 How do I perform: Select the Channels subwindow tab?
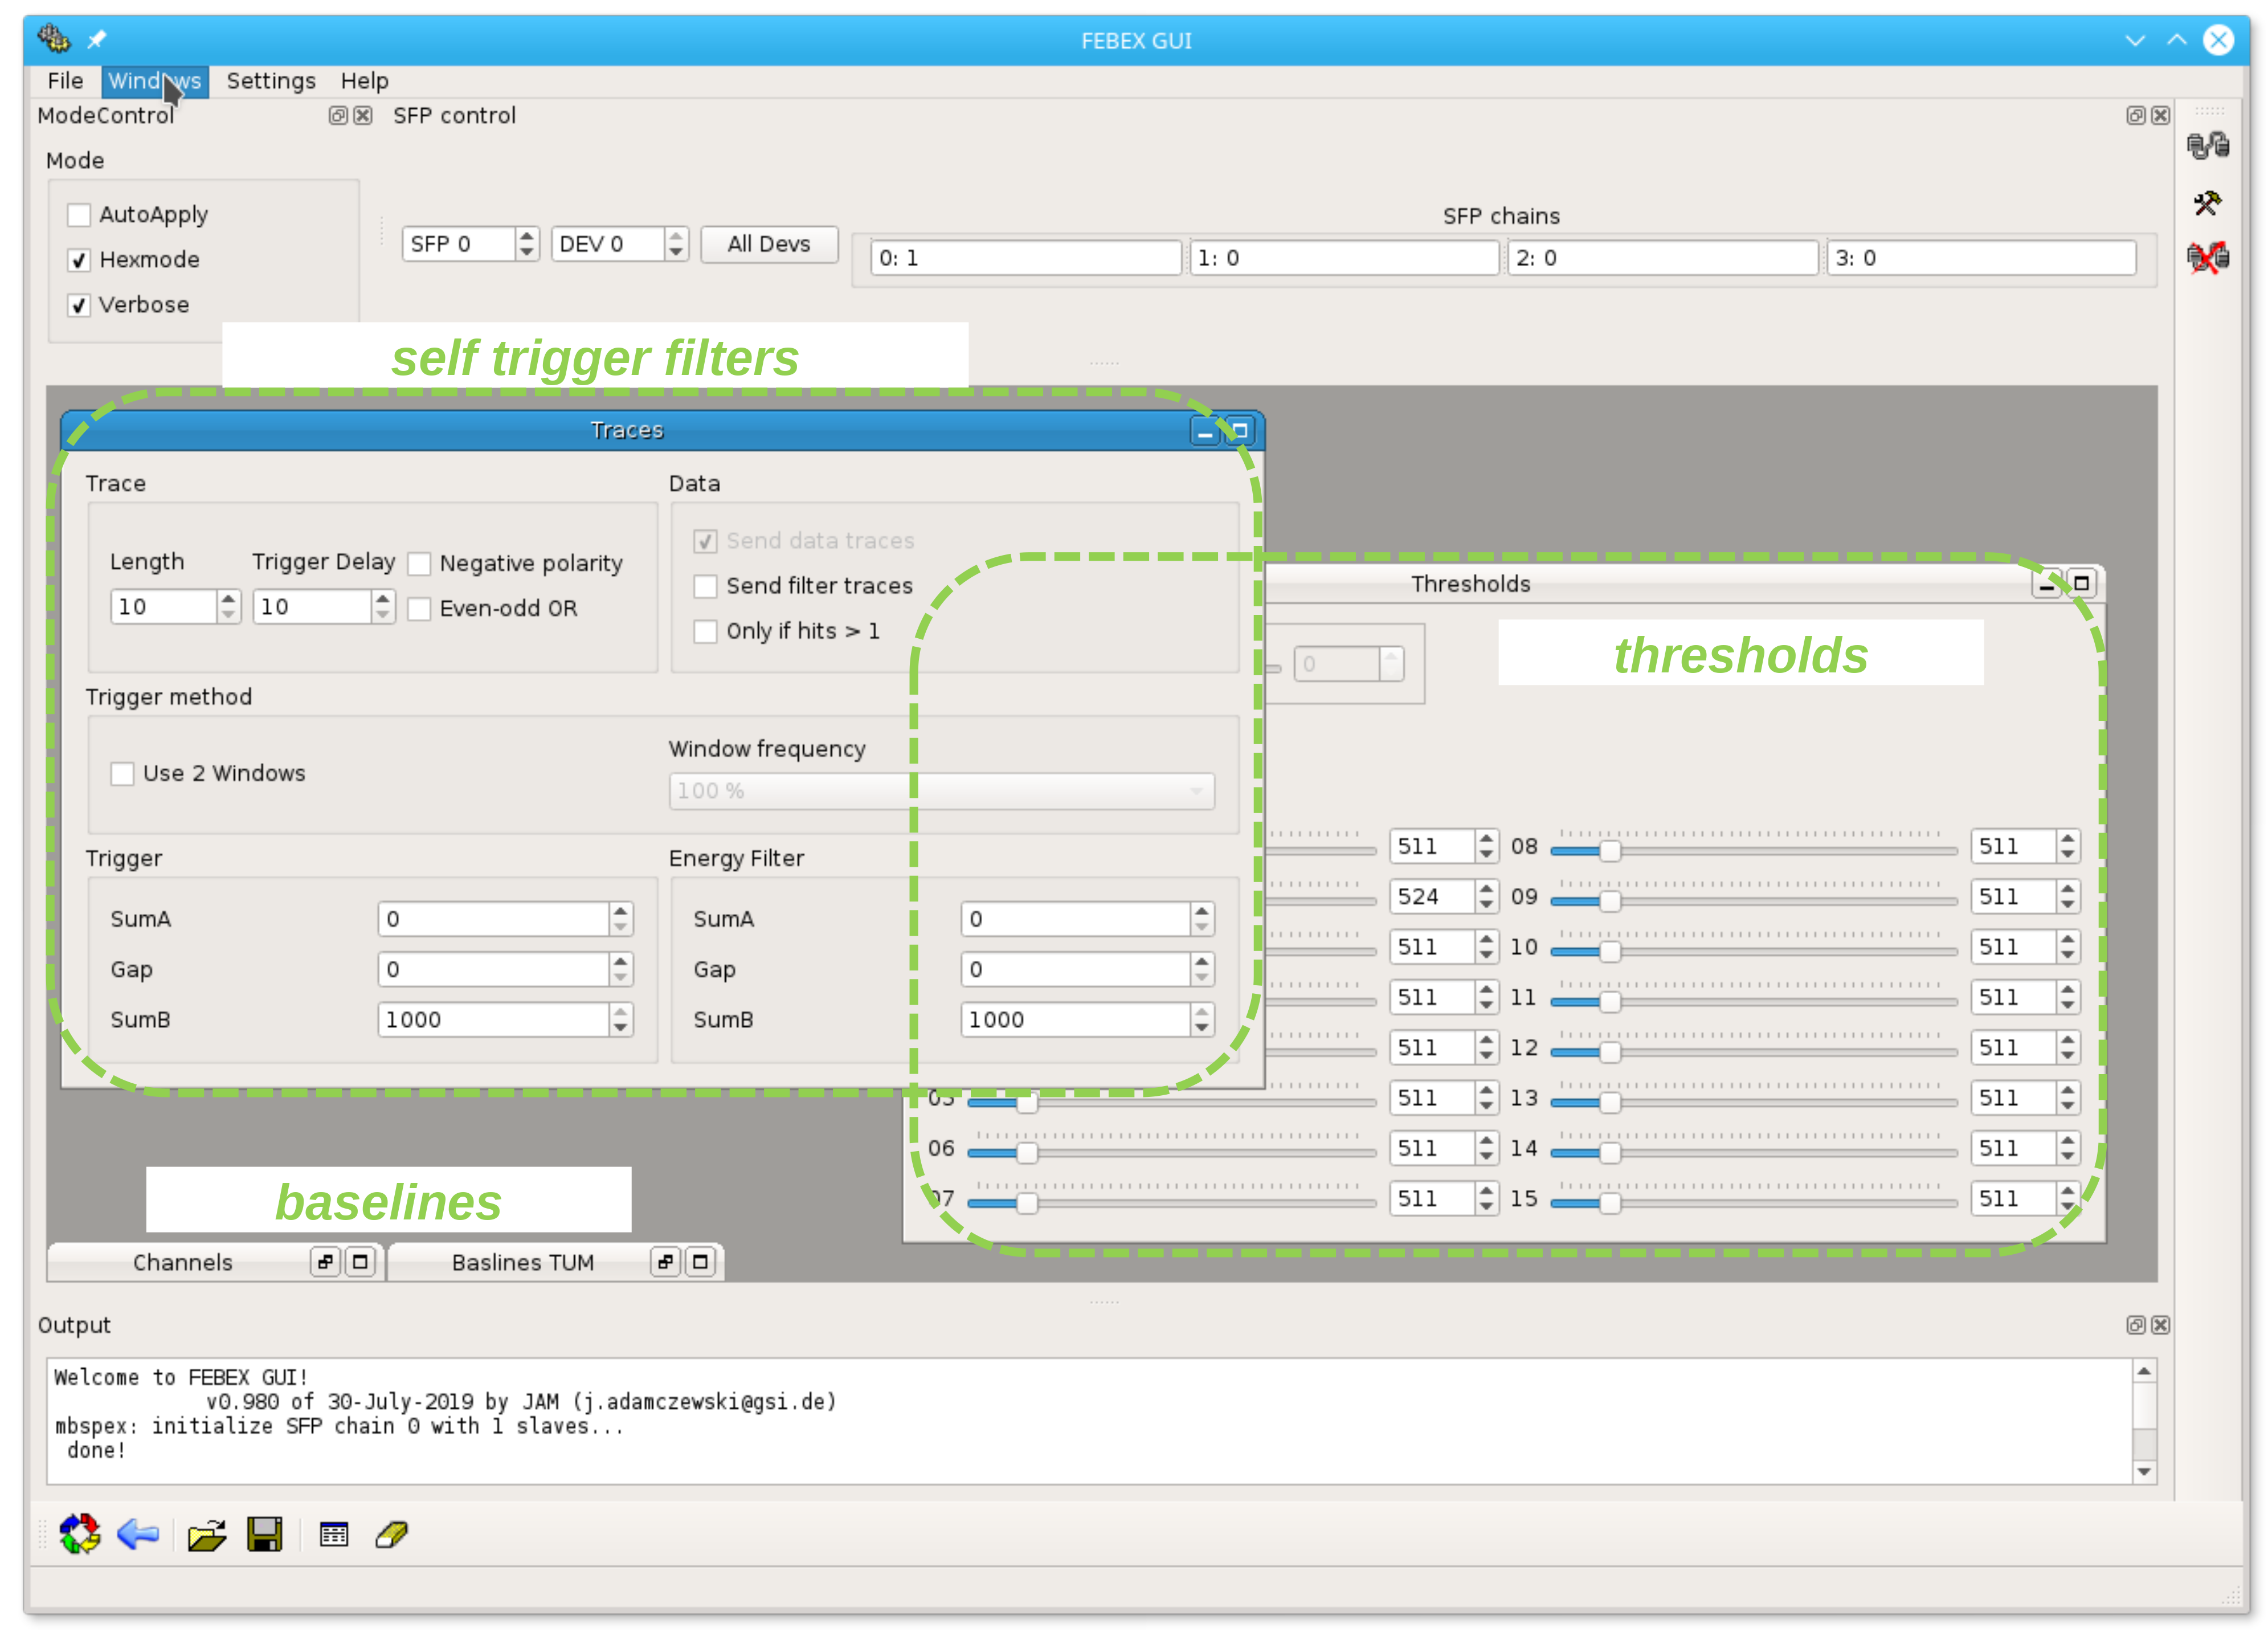tap(182, 1262)
